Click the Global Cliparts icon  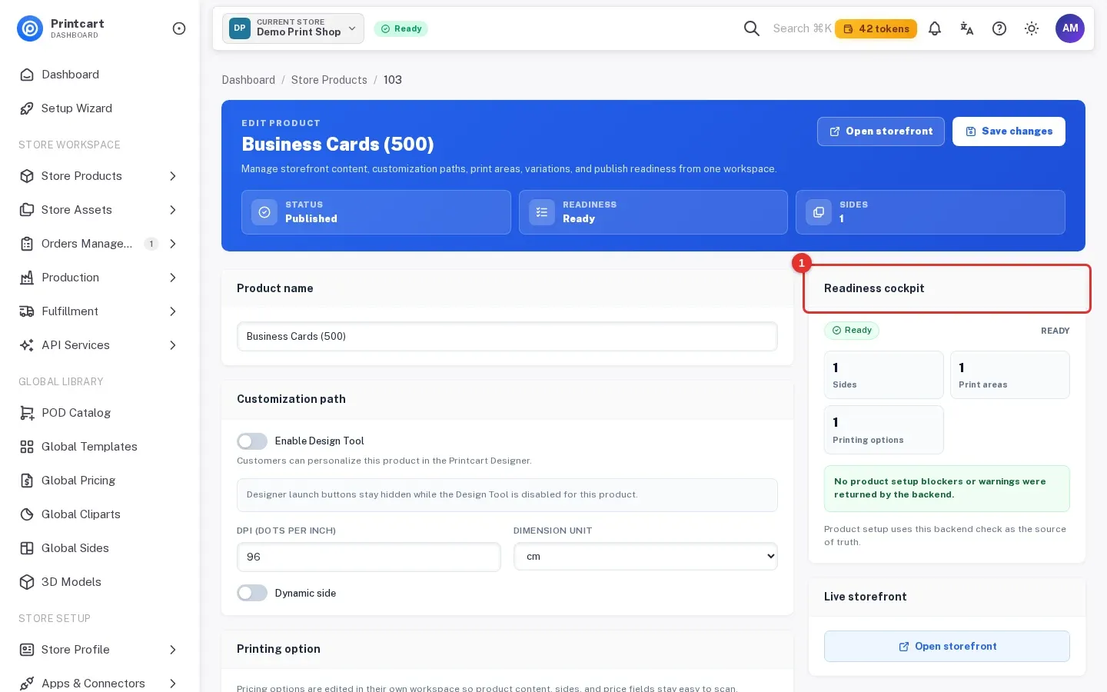(27, 514)
